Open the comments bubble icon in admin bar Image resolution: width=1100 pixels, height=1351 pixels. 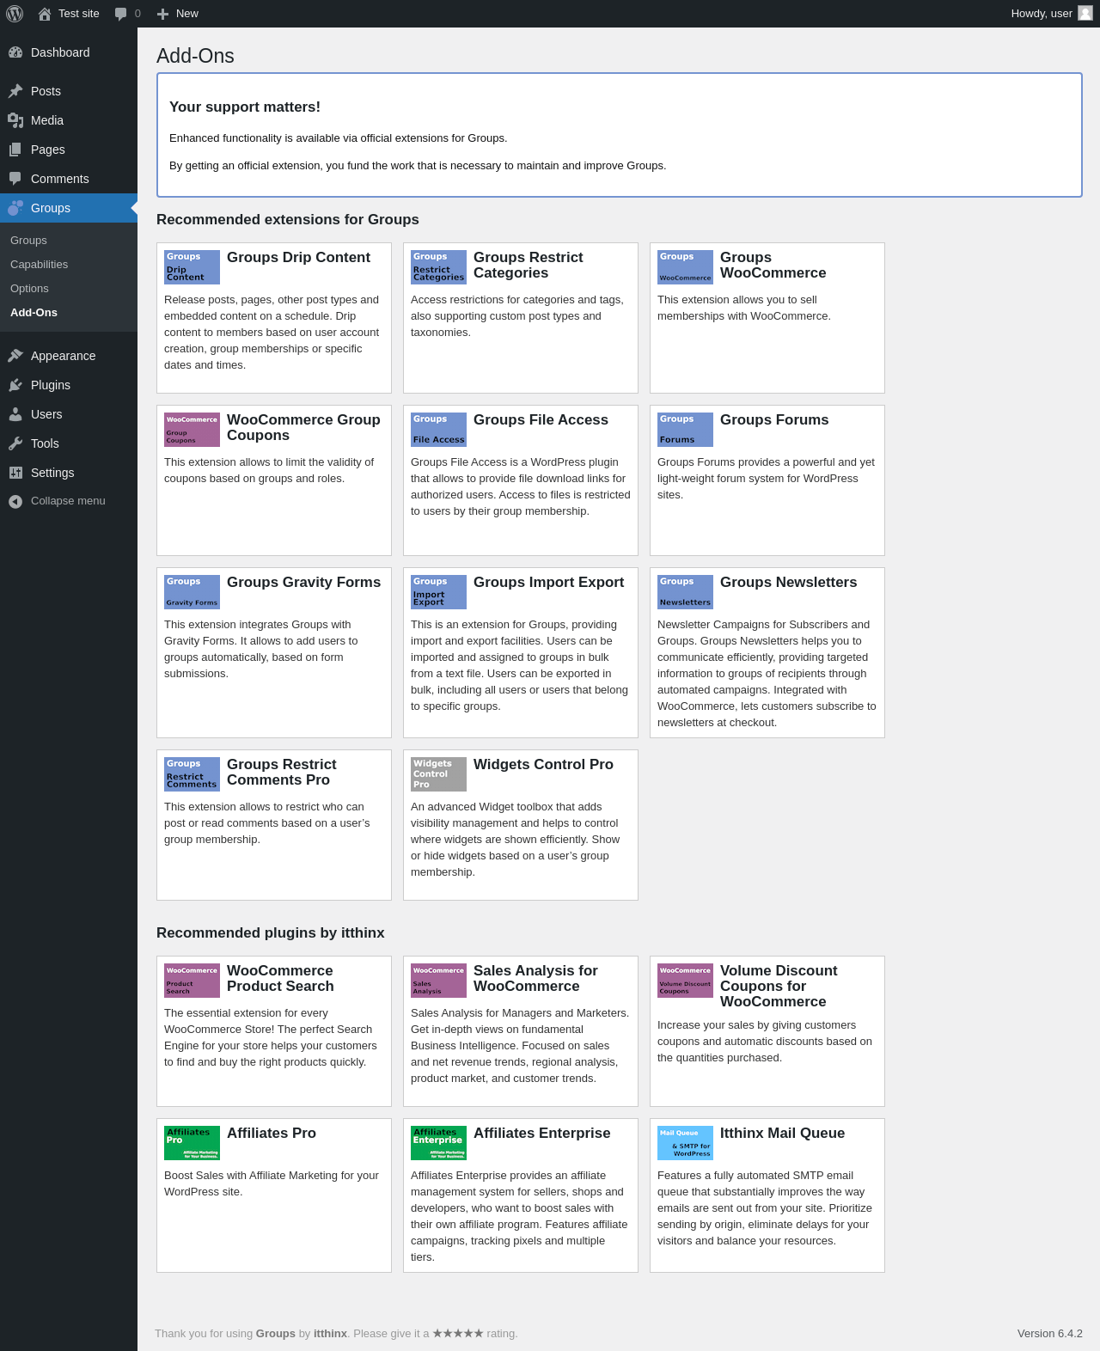click(121, 14)
